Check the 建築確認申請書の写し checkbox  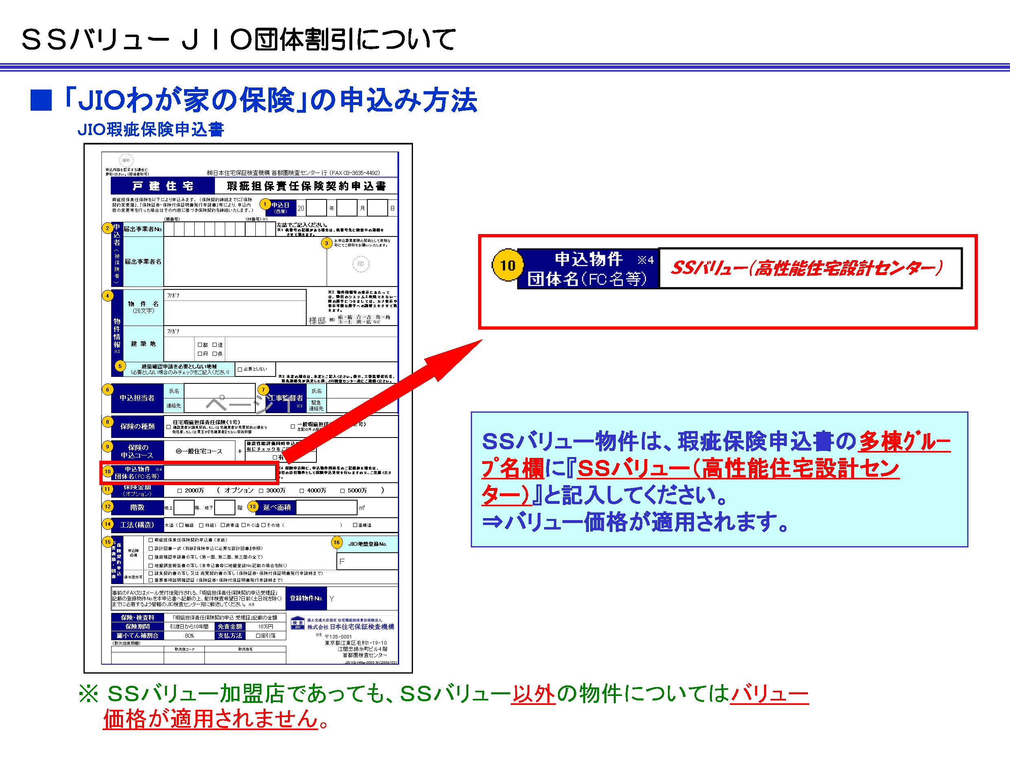click(151, 557)
